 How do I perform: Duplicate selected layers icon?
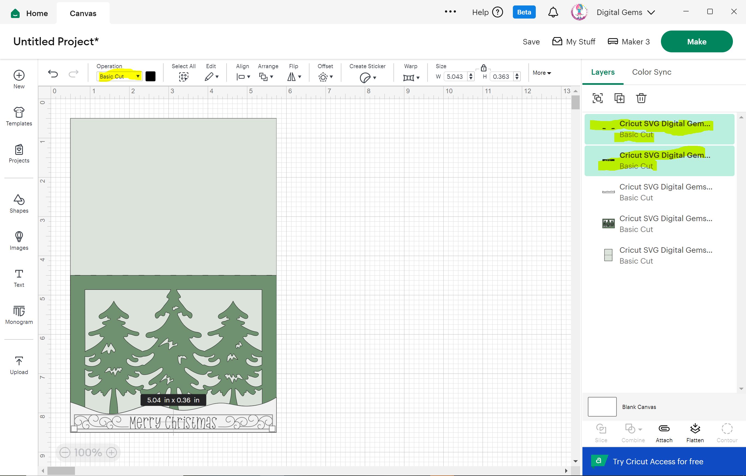click(x=619, y=98)
